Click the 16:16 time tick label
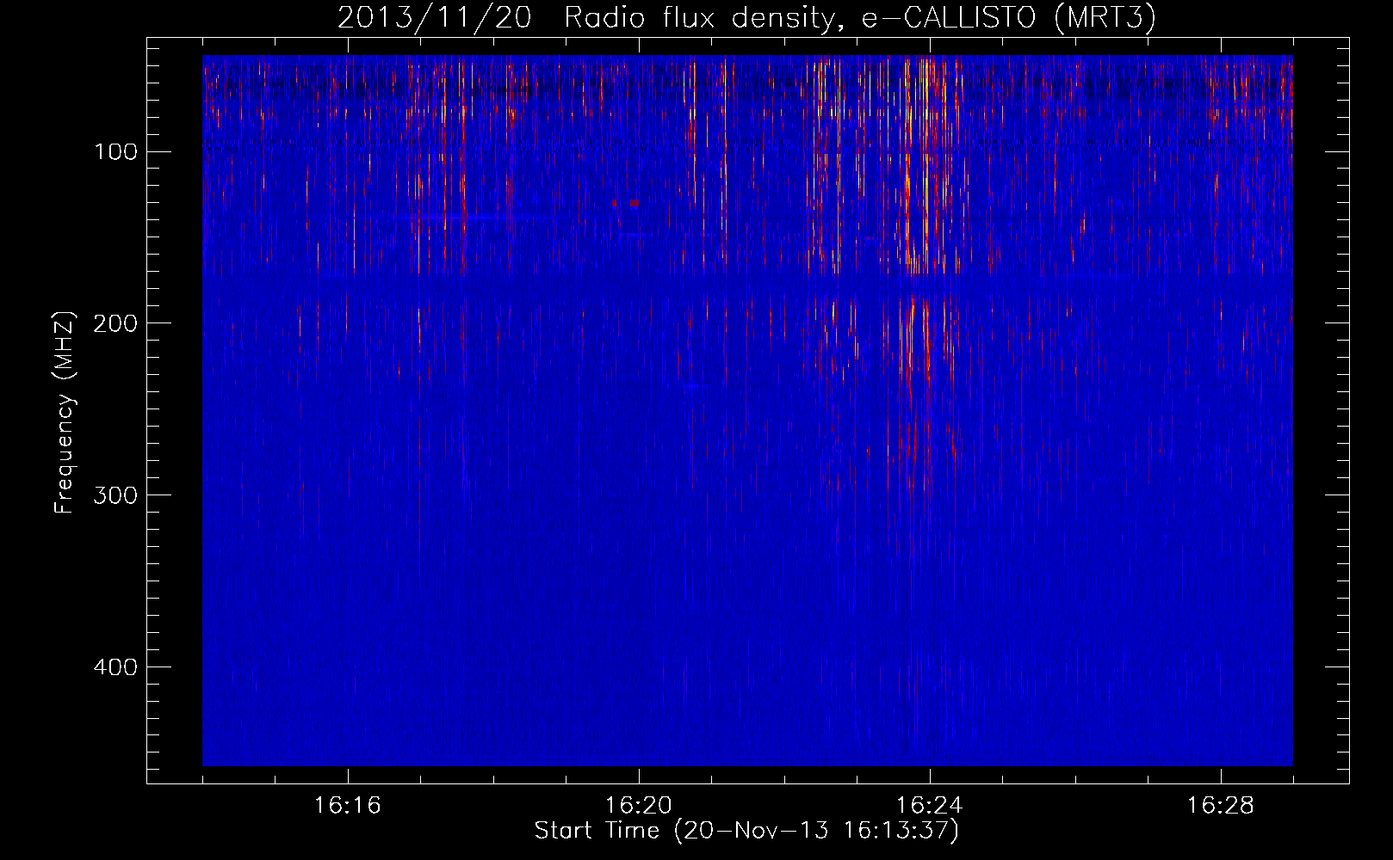 [348, 806]
